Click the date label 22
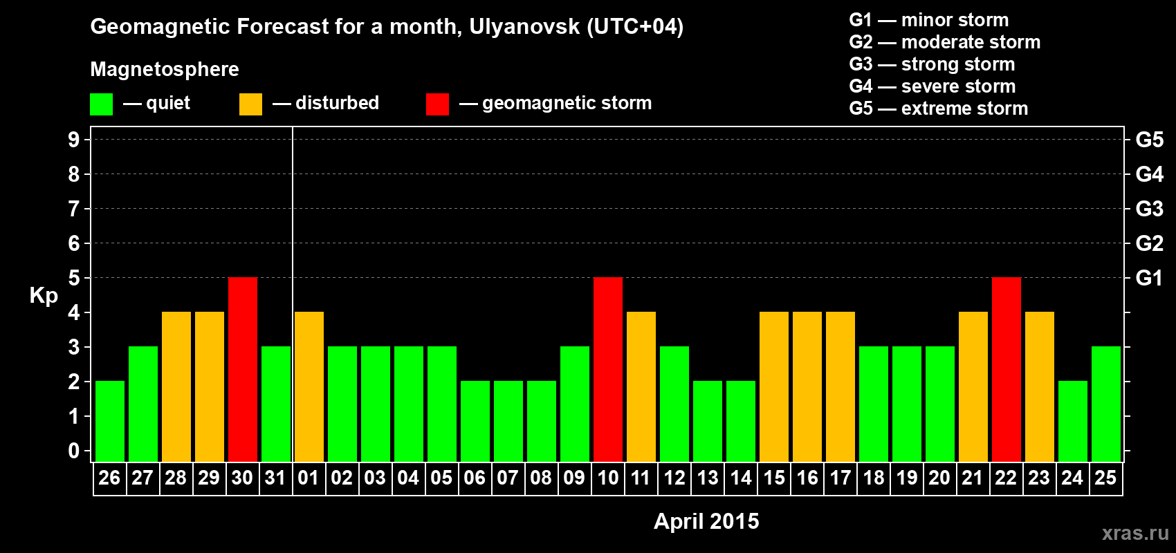 click(x=1006, y=478)
